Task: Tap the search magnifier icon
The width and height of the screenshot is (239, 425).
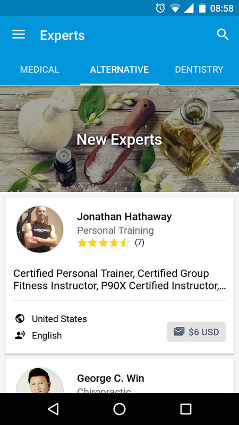Action: click(223, 35)
